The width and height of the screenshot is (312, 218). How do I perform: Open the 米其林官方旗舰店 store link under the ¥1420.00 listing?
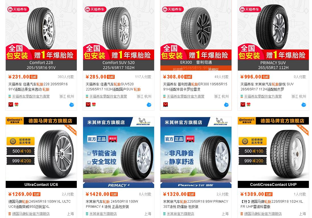pyautogui.click(x=103, y=214)
